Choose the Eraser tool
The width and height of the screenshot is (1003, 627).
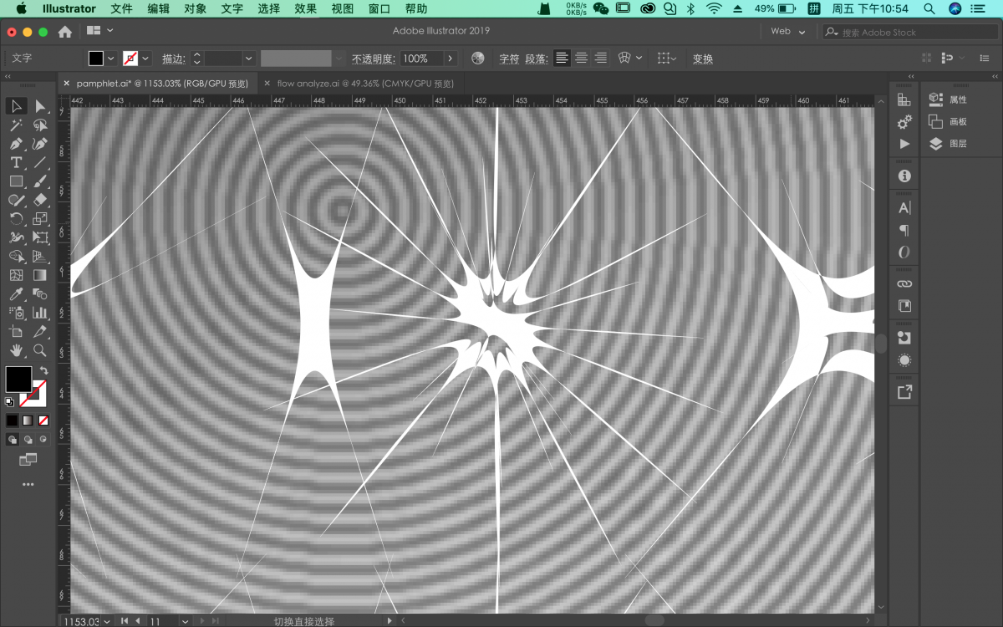pyautogui.click(x=40, y=200)
